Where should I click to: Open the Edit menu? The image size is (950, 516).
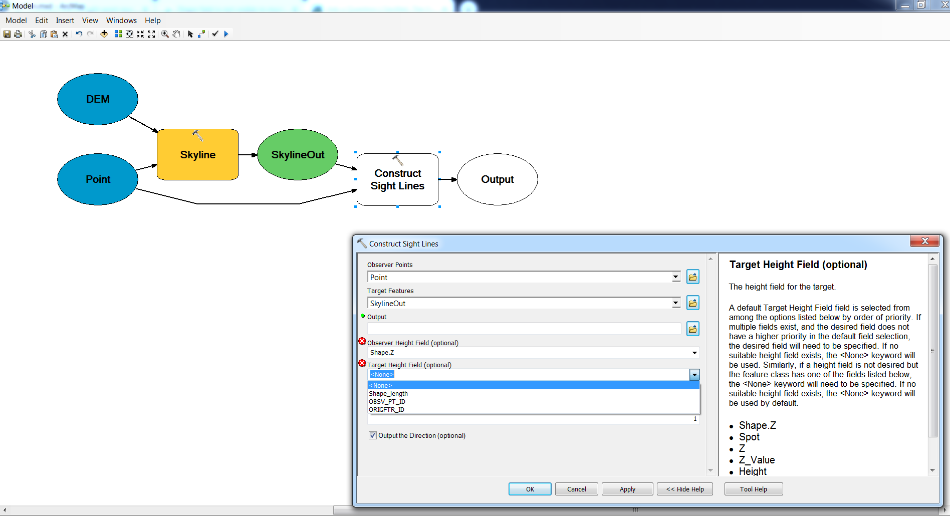coord(42,21)
